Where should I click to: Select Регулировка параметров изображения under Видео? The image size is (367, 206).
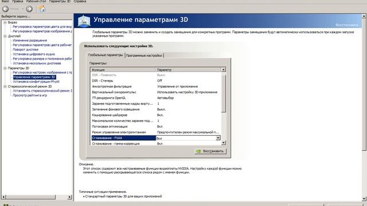pos(42,31)
